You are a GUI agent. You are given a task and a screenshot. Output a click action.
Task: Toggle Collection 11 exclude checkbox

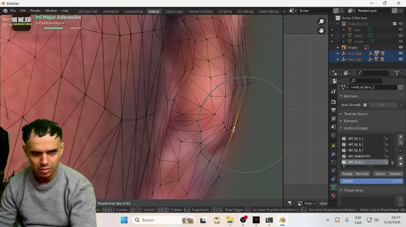pyautogui.click(x=395, y=24)
